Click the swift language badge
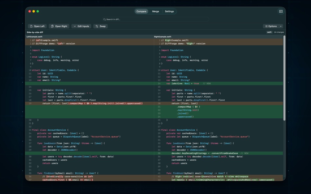 (x=269, y=32)
